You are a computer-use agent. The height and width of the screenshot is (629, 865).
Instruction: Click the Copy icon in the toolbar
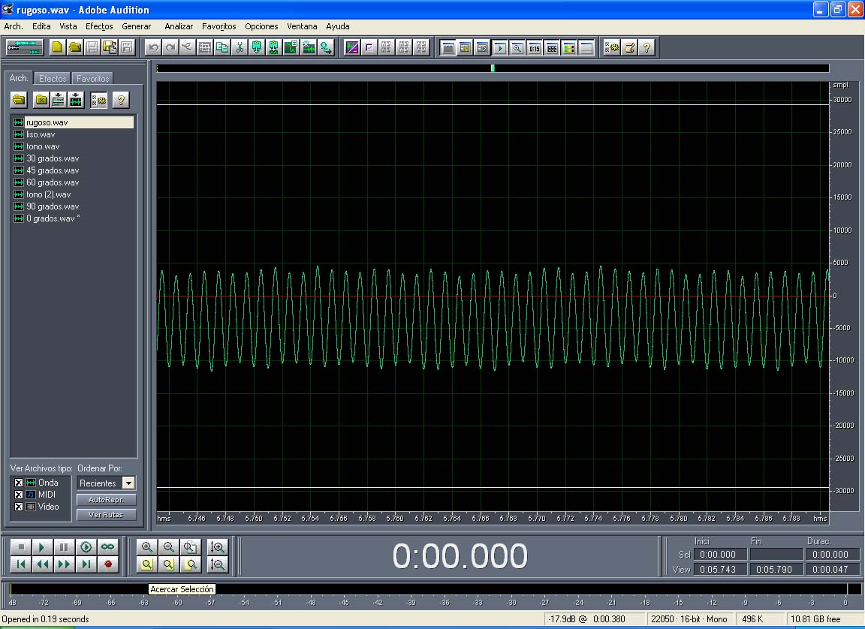tap(222, 47)
